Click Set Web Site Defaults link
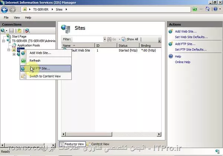The image size is (223, 156). tap(191, 37)
